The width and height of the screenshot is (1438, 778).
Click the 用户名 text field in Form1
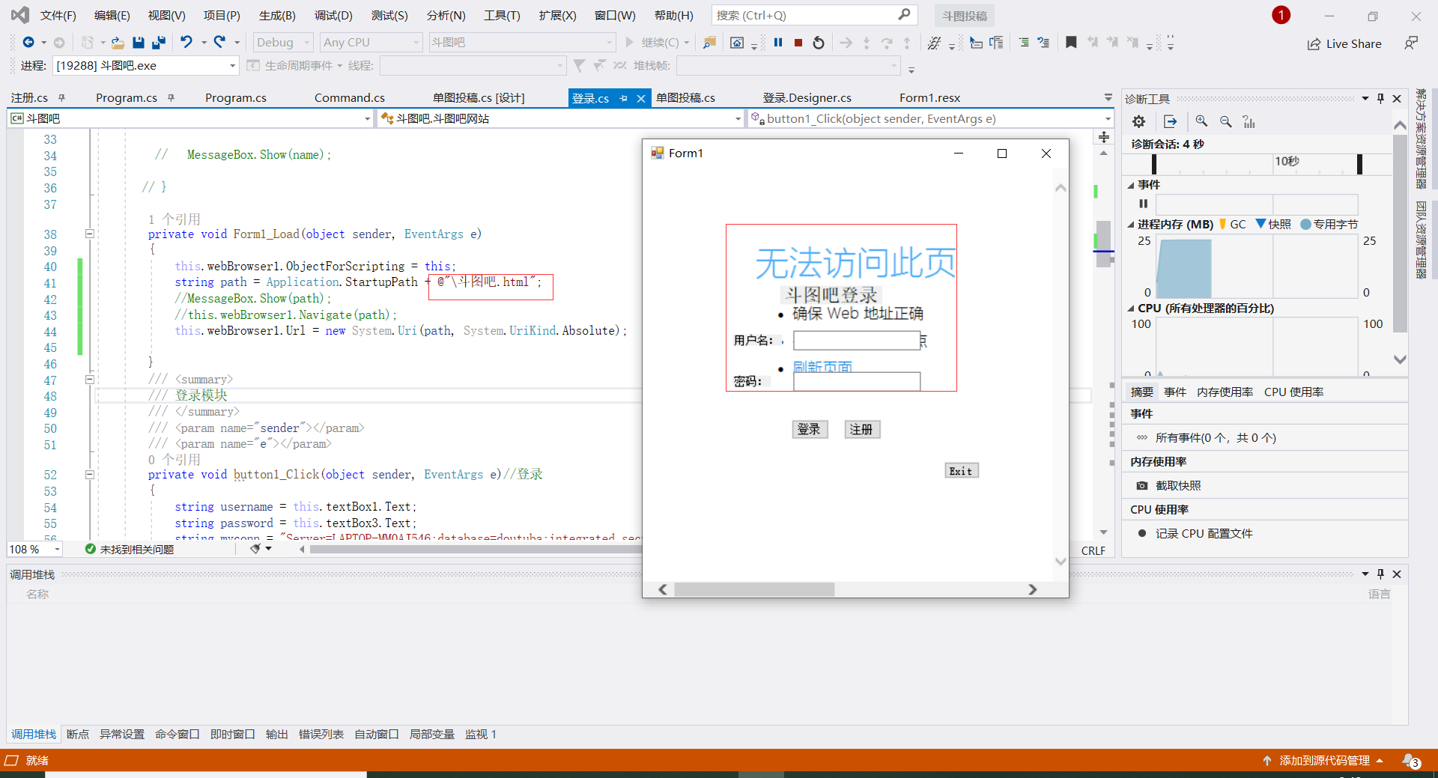pyautogui.click(x=856, y=341)
